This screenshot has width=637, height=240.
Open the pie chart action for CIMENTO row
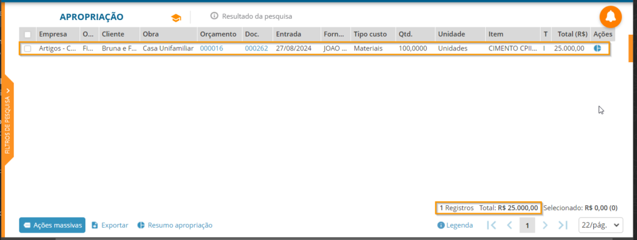(x=597, y=48)
